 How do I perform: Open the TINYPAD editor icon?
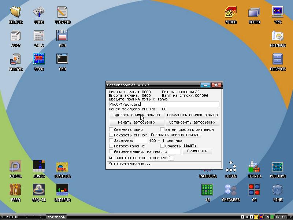(x=62, y=12)
